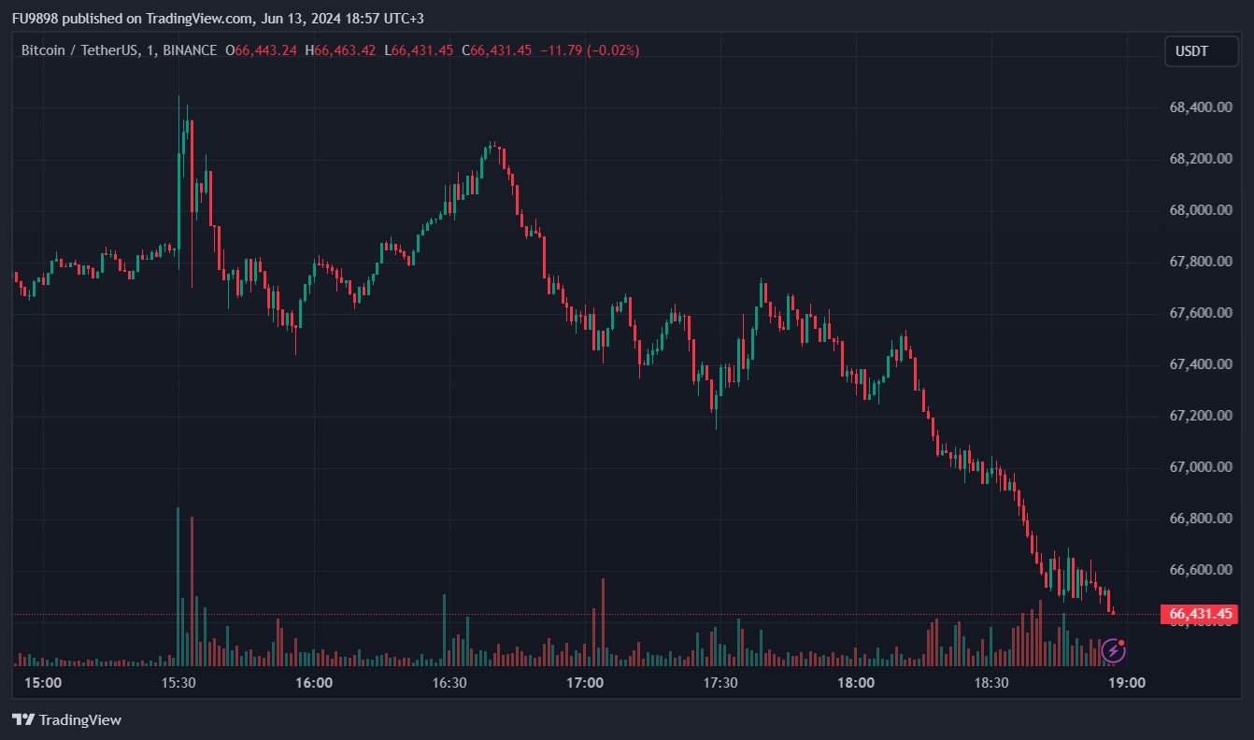Viewport: 1254px width, 740px height.
Task: Click the 19:00 time axis label
Action: pos(1127,683)
